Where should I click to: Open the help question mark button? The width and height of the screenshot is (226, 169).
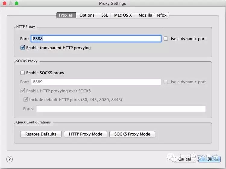click(10, 159)
